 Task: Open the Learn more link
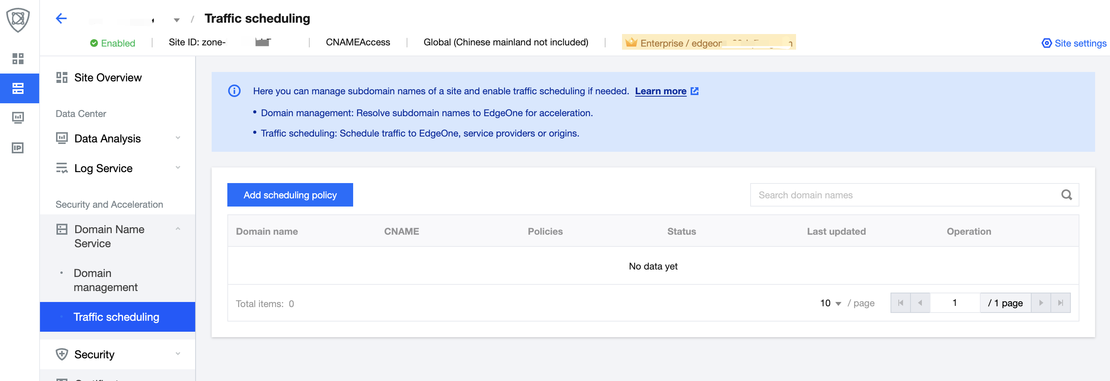click(660, 91)
